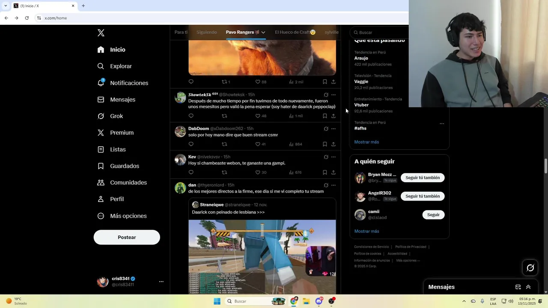
Task: Bookmark the Kev post
Action: pyautogui.click(x=325, y=172)
